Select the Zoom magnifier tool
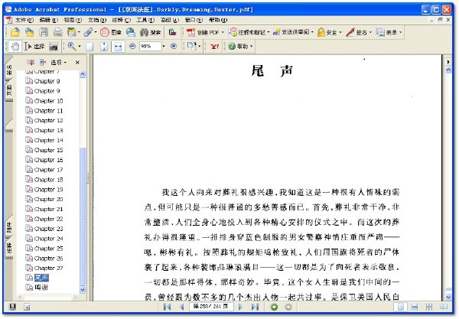Image resolution: width=459 pixels, height=319 pixels. tap(72, 46)
